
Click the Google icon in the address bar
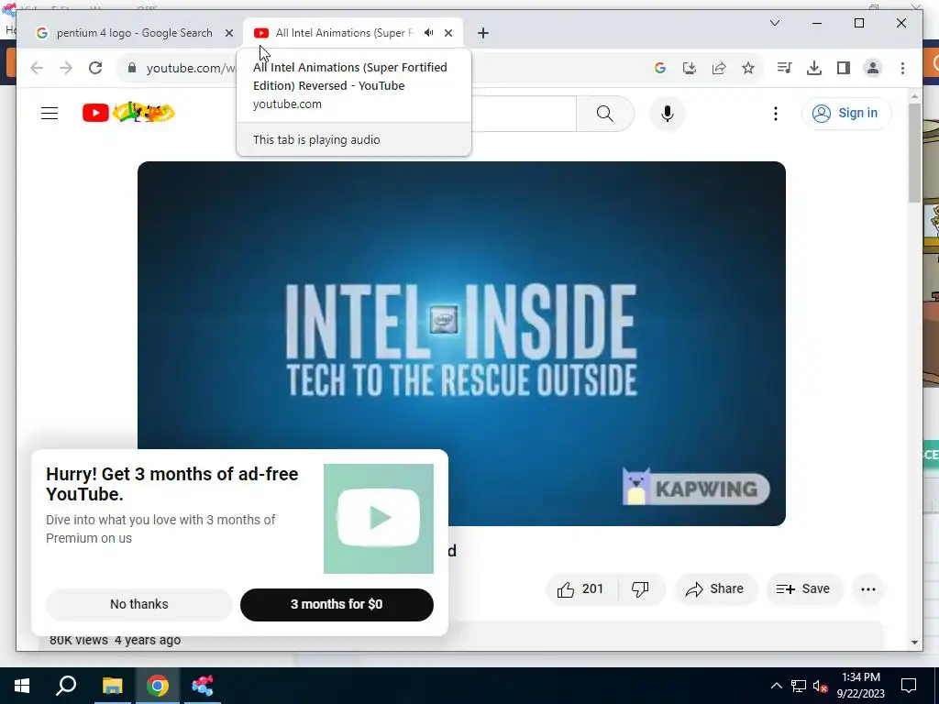point(660,68)
